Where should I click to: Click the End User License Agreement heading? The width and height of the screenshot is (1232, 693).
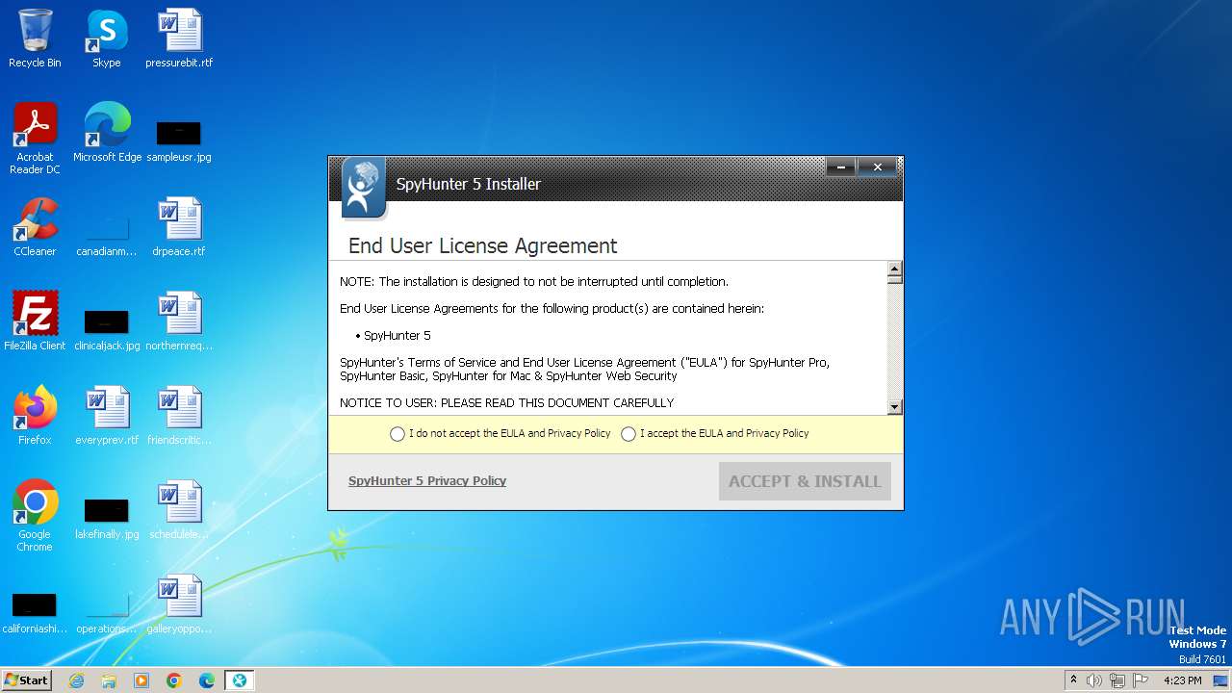[482, 245]
